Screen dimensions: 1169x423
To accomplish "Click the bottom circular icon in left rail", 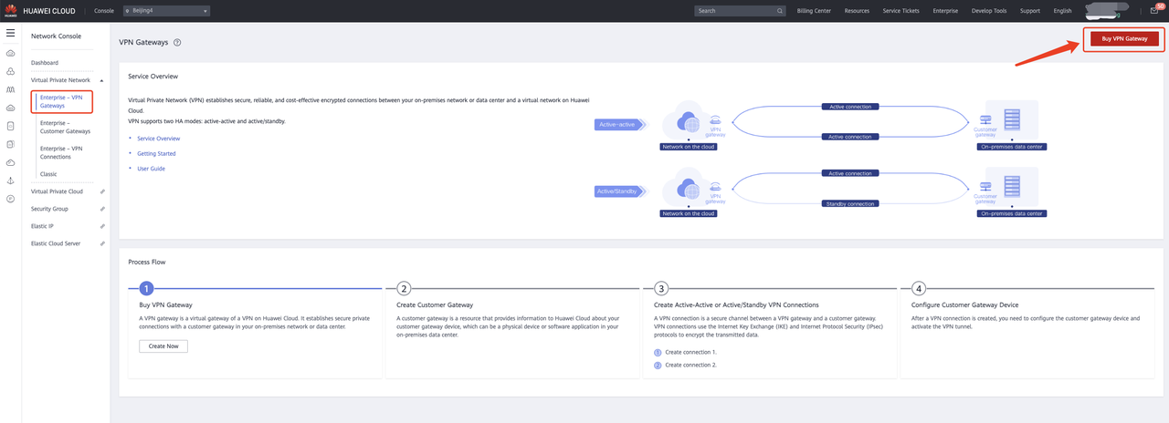I will pos(10,199).
